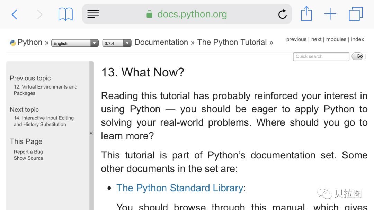Image resolution: width=374 pixels, height=210 pixels.
Task: Show all tabs overview icon
Action: click(x=356, y=14)
